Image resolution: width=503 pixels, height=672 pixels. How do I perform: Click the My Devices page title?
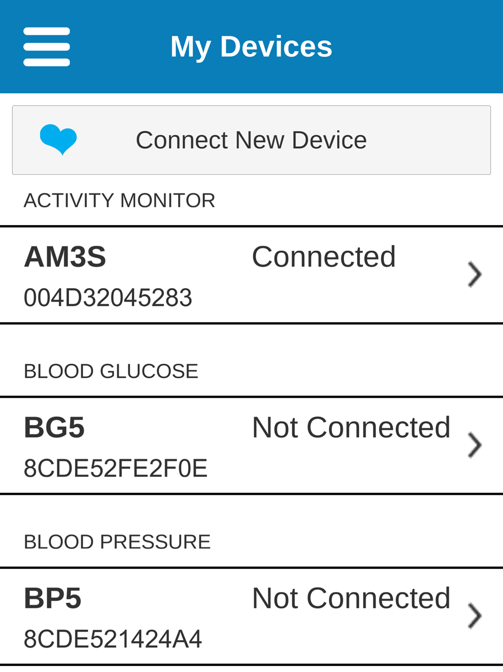(251, 47)
